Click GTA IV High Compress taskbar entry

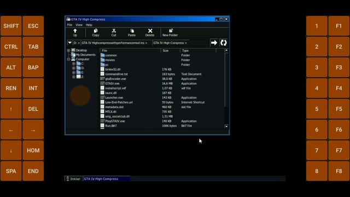pyautogui.click(x=107, y=179)
